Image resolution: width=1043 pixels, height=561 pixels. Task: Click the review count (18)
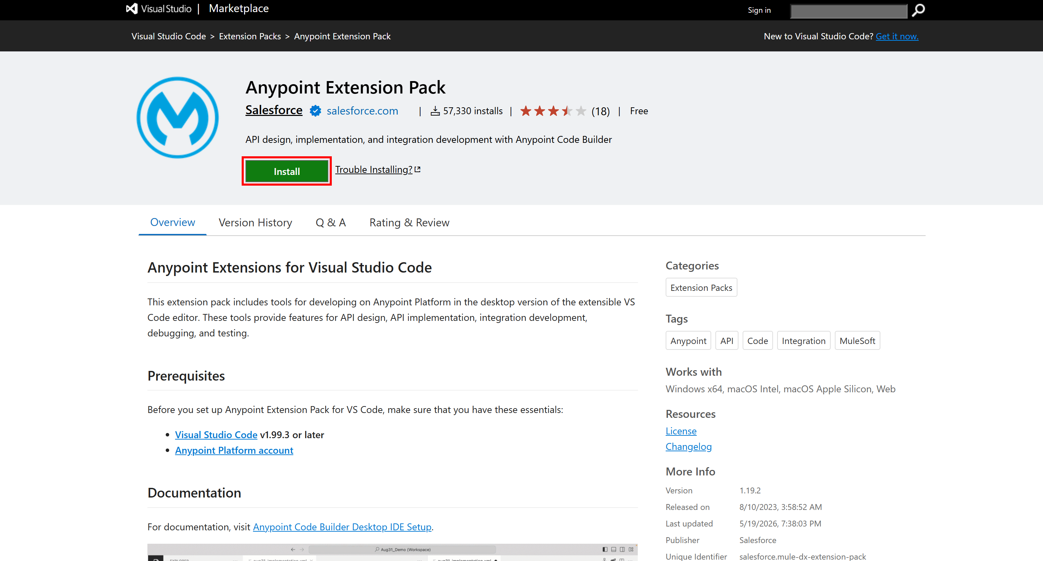600,111
